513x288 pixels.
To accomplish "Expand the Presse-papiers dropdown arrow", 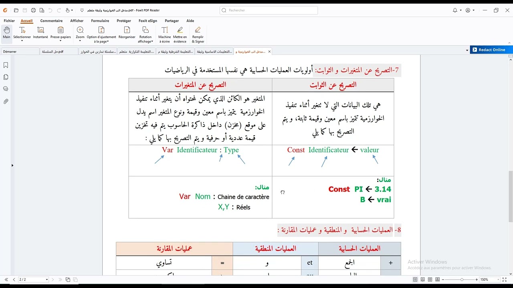I will (x=61, y=41).
